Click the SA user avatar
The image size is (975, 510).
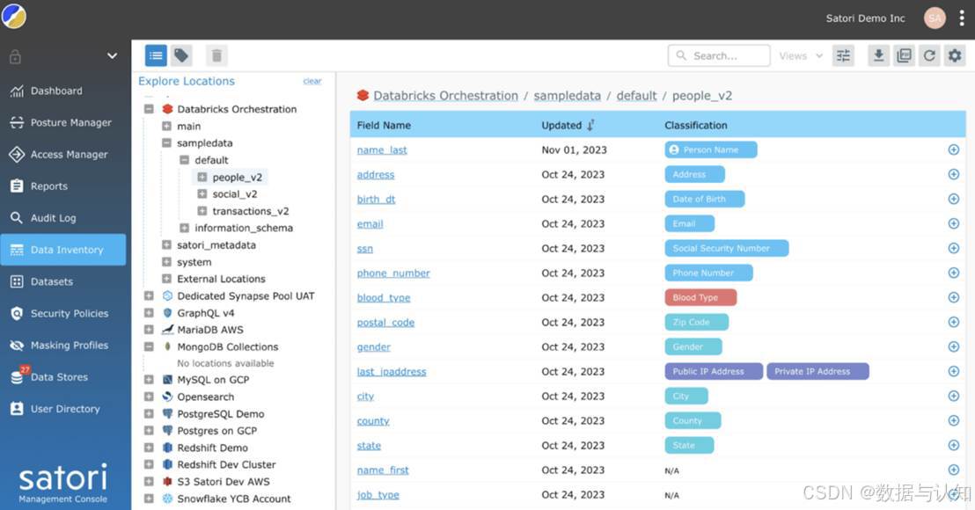coord(935,18)
